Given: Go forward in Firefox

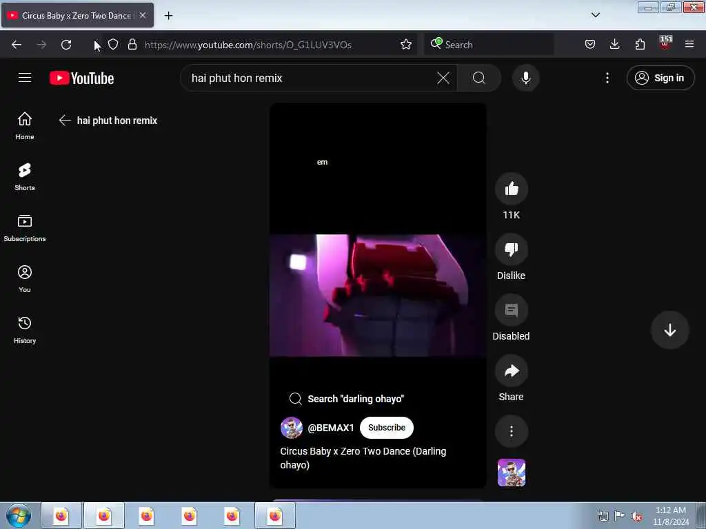Looking at the screenshot, I should 41,45.
